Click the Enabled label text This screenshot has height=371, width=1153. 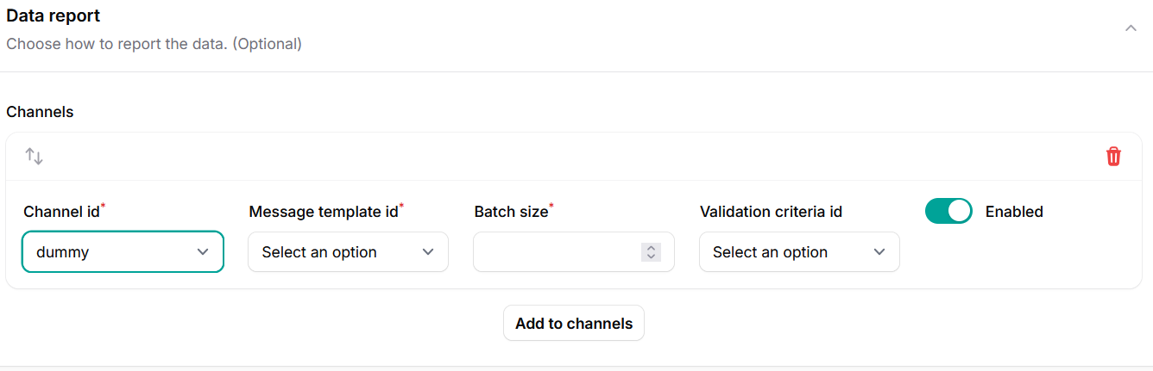coord(1014,212)
